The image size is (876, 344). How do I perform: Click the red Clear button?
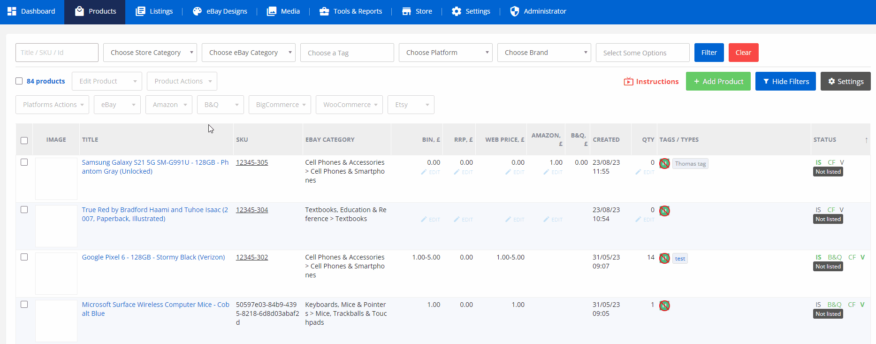(744, 53)
